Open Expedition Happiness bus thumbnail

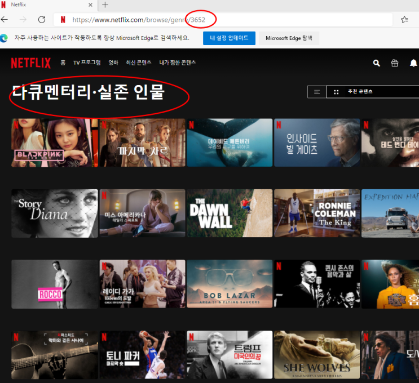click(x=390, y=213)
